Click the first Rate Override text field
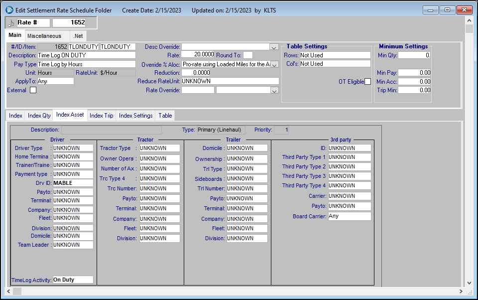Image resolution: width=478 pixels, height=300 pixels. coord(198,90)
